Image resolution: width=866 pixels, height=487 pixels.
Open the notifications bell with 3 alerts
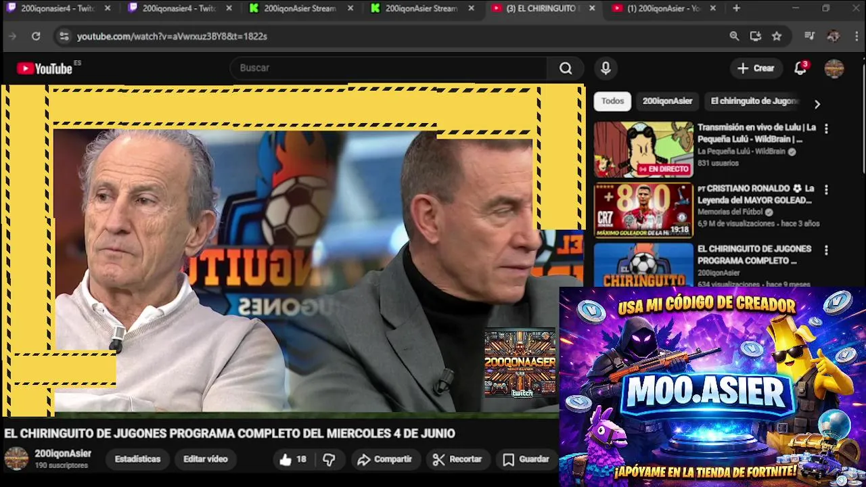click(x=800, y=68)
